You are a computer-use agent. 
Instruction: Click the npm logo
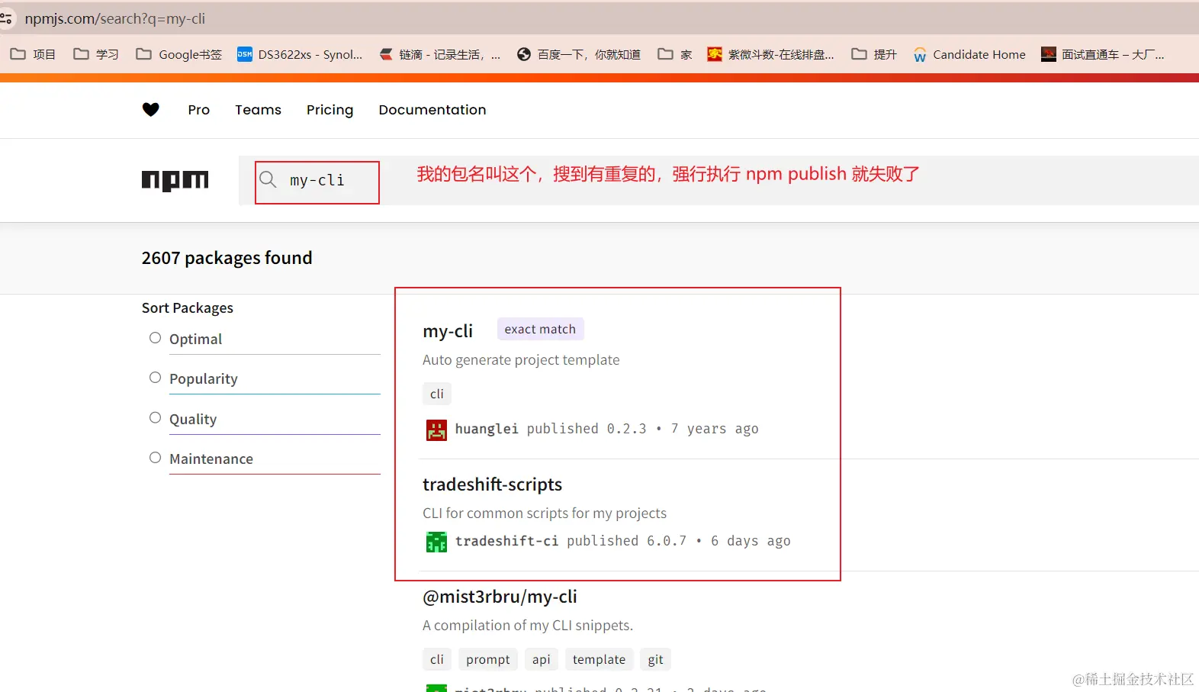point(175,181)
